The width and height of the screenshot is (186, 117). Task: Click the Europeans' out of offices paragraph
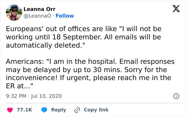[x=83, y=37]
